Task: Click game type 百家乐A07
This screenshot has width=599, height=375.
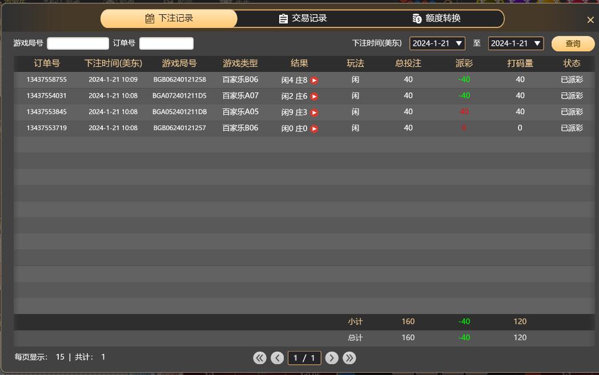Action: pyautogui.click(x=240, y=95)
